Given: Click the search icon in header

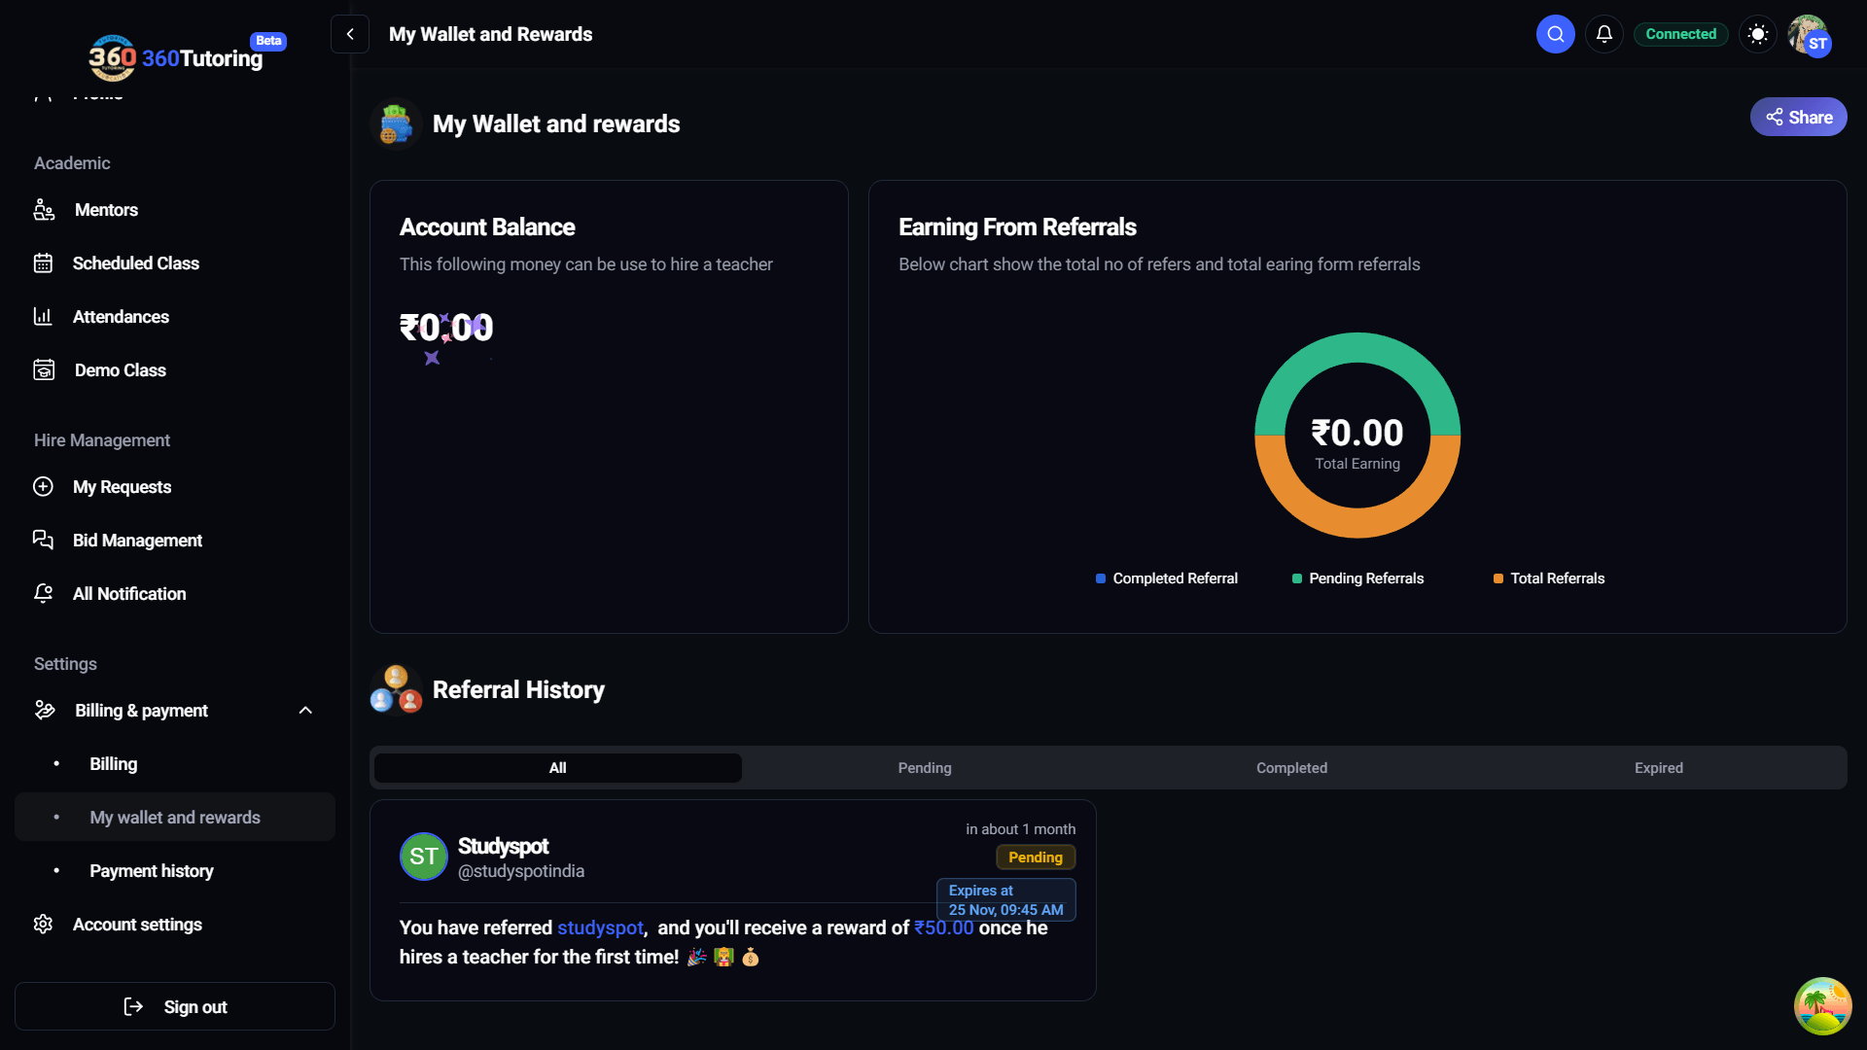Looking at the screenshot, I should (1555, 34).
